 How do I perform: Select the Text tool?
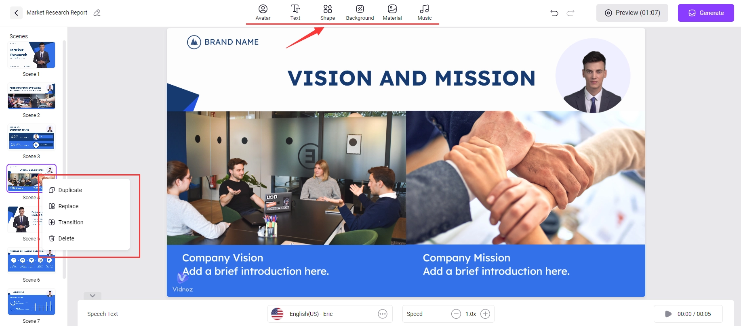coord(295,13)
